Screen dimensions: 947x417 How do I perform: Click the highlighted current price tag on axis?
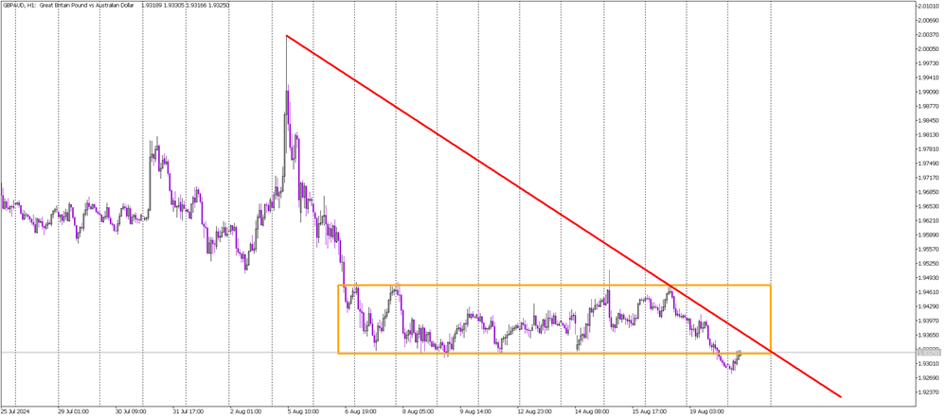[x=930, y=352]
